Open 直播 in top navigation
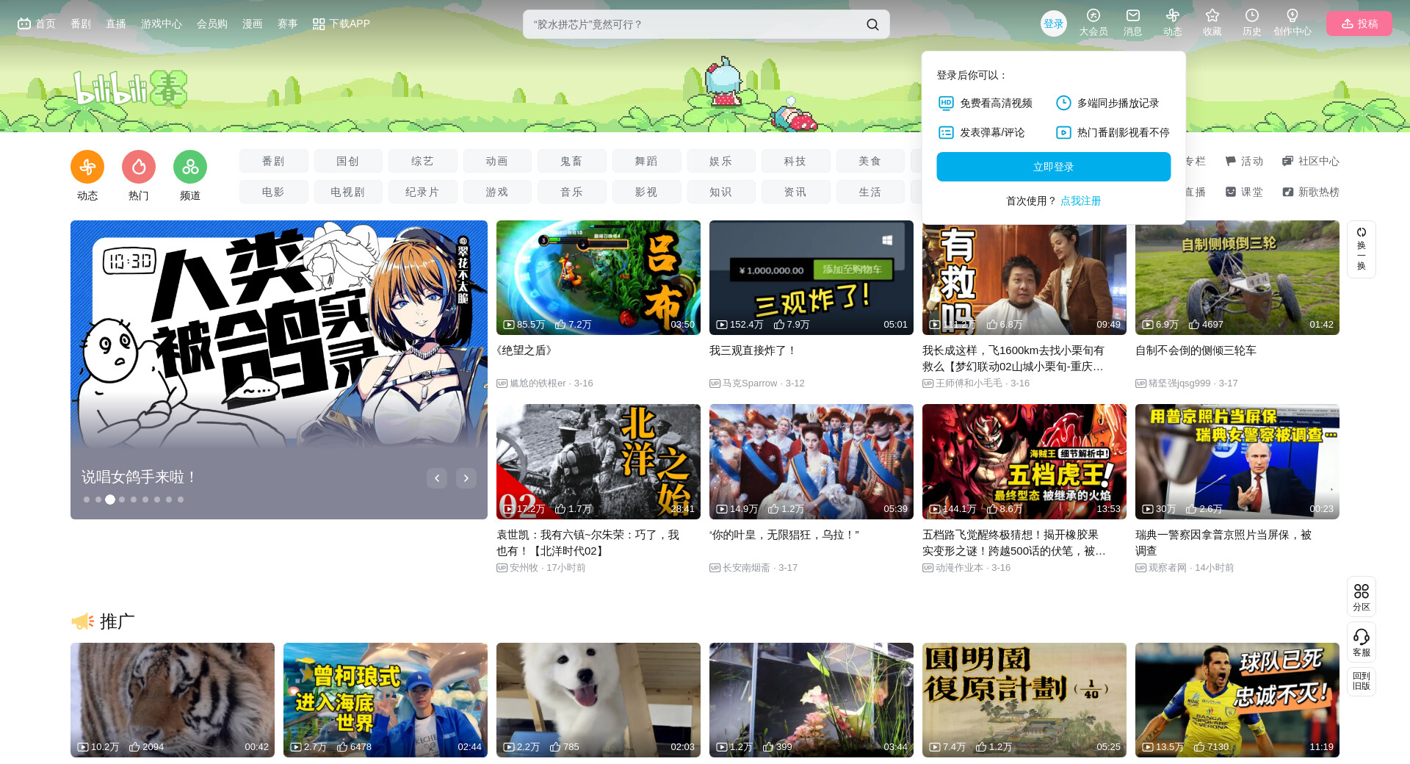Viewport: 1410px width, 764px height. (116, 24)
